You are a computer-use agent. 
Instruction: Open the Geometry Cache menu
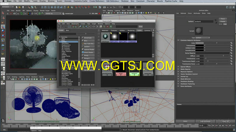pyautogui.click(x=80, y=1)
